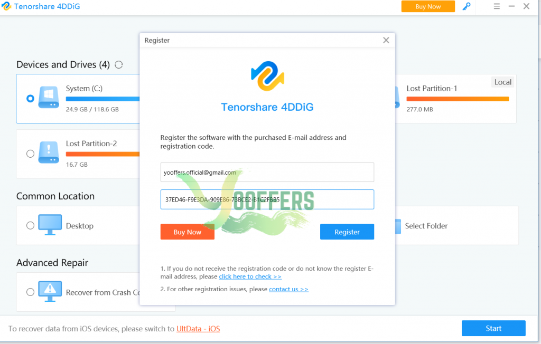This screenshot has height=344, width=541.
Task: Minimize the 4DDiG window
Action: (x=511, y=6)
